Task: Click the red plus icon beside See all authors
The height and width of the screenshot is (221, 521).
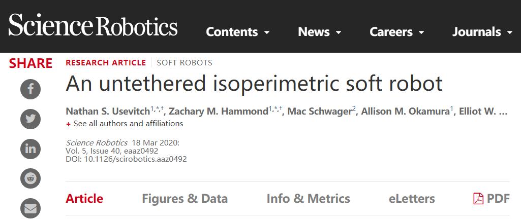Action: 69,124
